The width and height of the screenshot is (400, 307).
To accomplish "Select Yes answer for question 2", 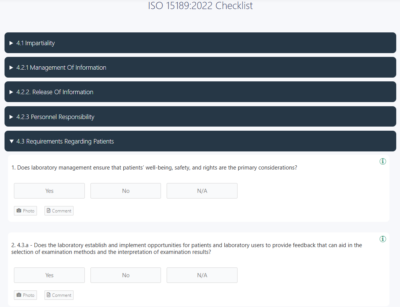I will pyautogui.click(x=49, y=275).
